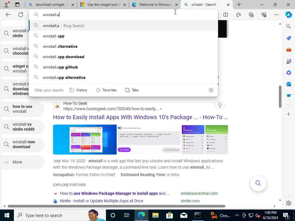Viewport: 295px width, 221px height.
Task: Open the sidebar Tools briefcase icon
Action: tap(289, 50)
